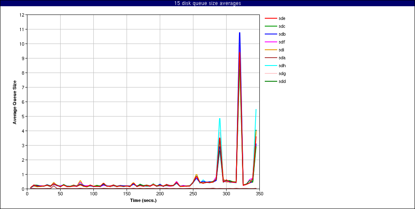Click the sde legend label
Viewport: 415px width, 209px height.
coord(282,18)
